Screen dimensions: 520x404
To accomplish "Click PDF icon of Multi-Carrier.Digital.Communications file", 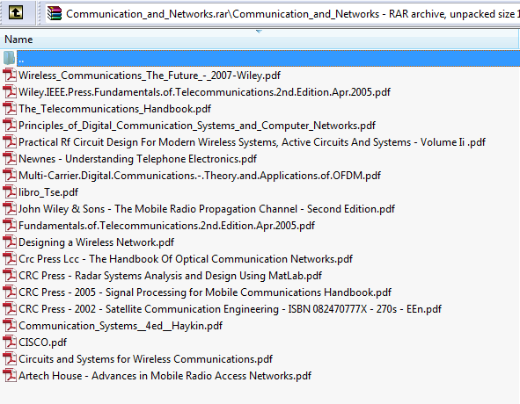I will tap(10, 175).
